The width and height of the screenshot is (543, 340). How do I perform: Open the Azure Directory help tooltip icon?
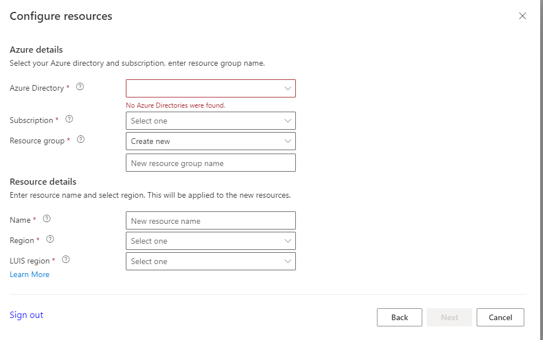pos(80,87)
